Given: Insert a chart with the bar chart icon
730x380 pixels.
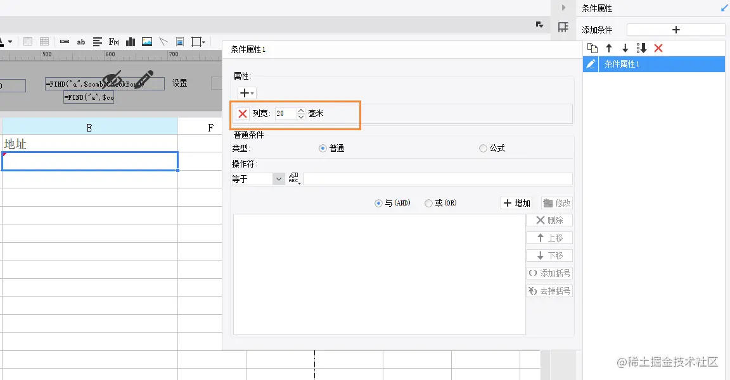Looking at the screenshot, I should click(x=131, y=42).
